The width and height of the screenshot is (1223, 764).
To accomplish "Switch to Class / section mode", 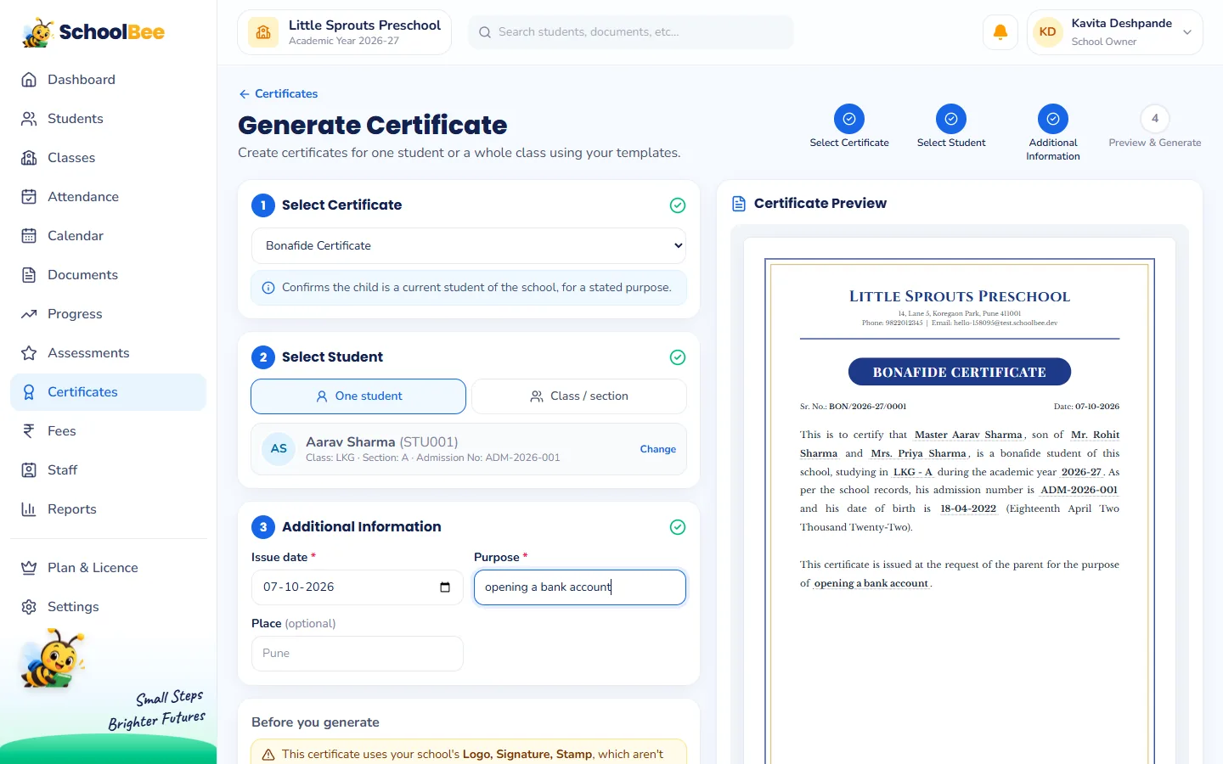I will 579,396.
